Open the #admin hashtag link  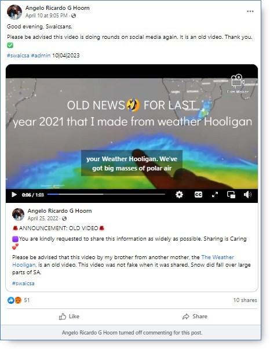tap(41, 56)
